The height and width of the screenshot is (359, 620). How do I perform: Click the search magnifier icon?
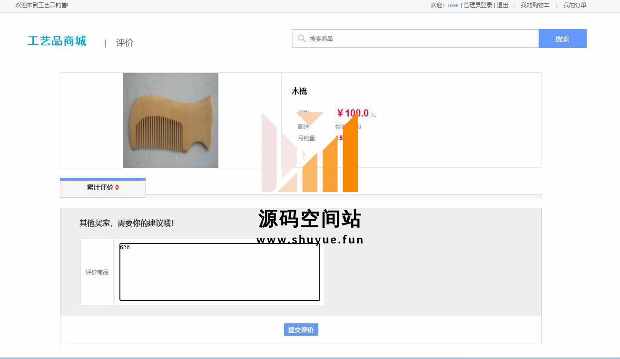302,39
